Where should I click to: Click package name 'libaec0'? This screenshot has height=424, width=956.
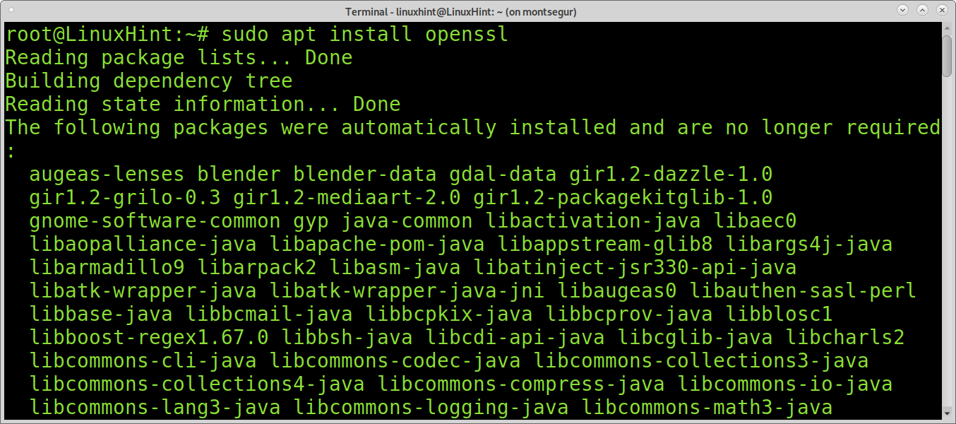pyautogui.click(x=755, y=220)
